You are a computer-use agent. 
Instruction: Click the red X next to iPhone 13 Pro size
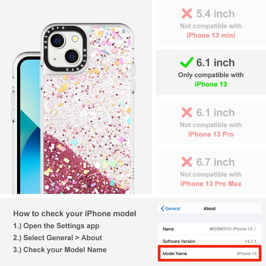187,112
